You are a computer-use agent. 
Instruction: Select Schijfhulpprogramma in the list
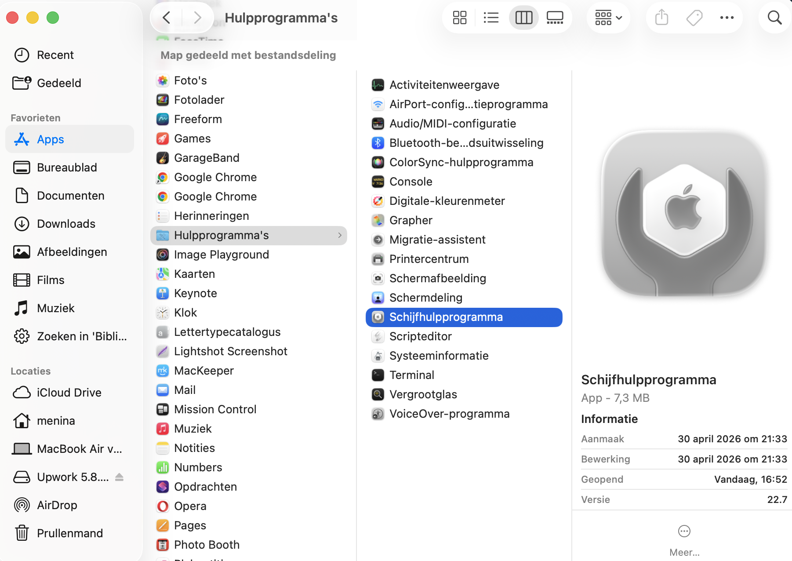tap(464, 317)
